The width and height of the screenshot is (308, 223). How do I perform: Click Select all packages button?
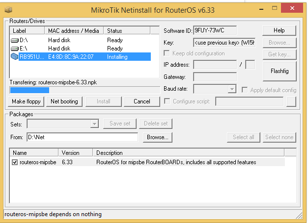244,137
